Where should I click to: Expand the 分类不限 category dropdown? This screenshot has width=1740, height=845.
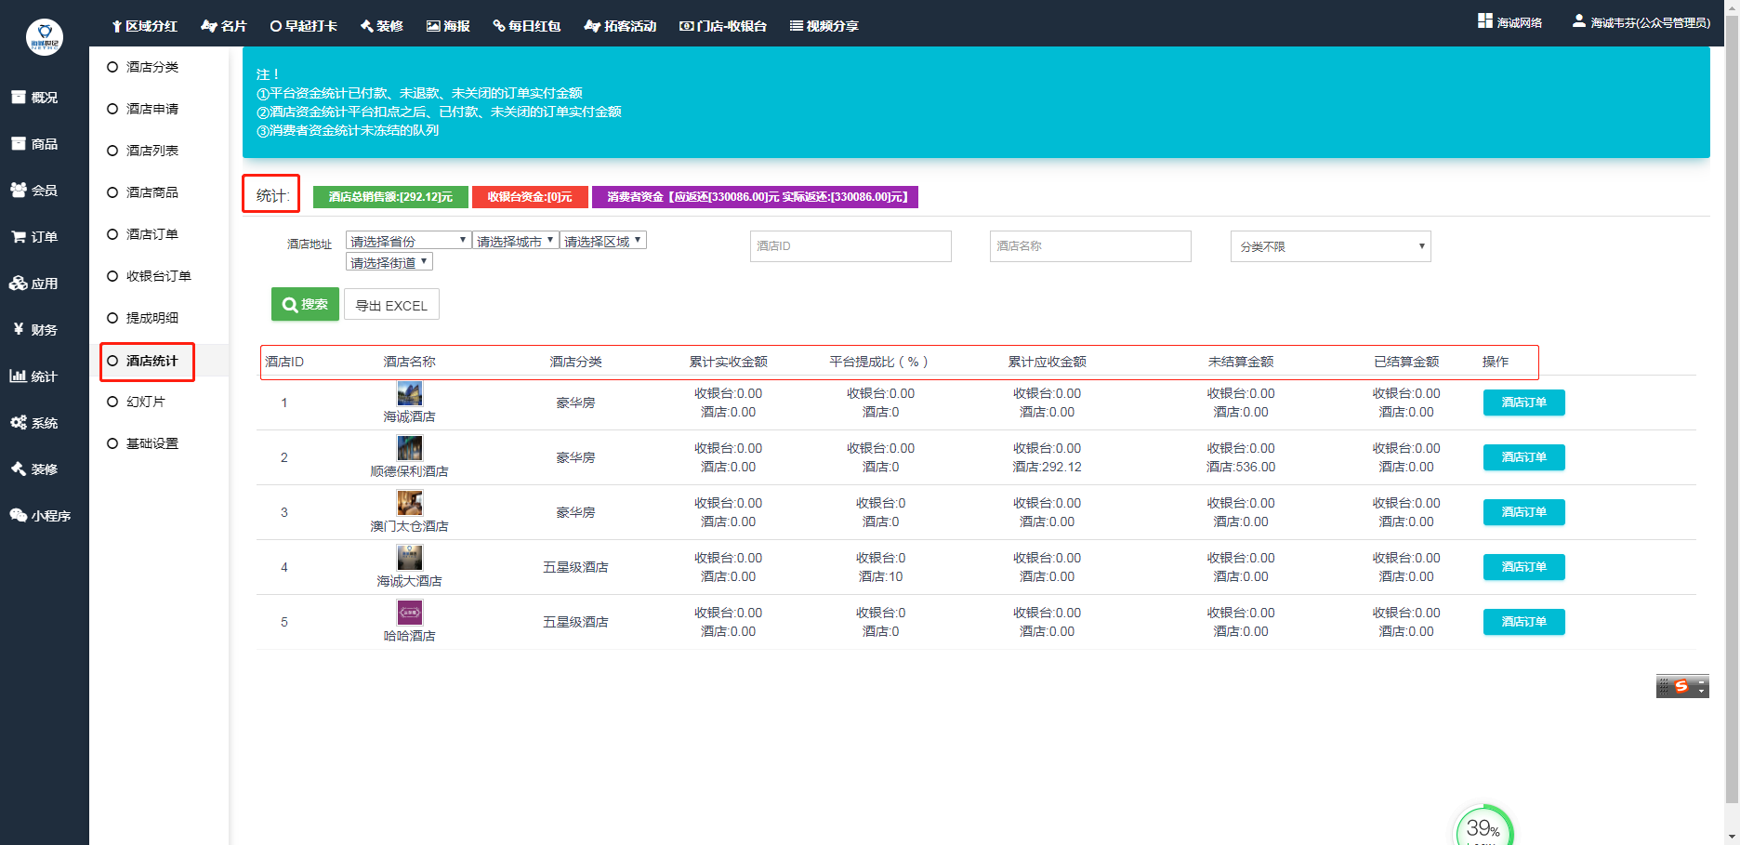pos(1330,246)
